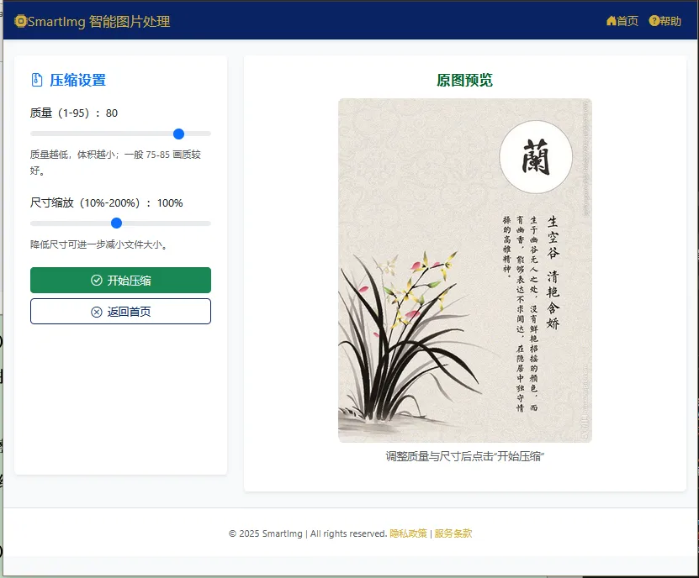Click the size scale slider handle
The width and height of the screenshot is (699, 578).
coord(116,223)
